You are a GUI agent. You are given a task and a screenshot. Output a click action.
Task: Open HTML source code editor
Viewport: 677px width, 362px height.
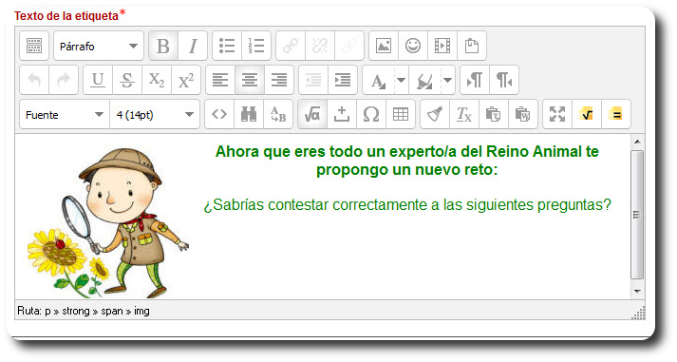219,114
